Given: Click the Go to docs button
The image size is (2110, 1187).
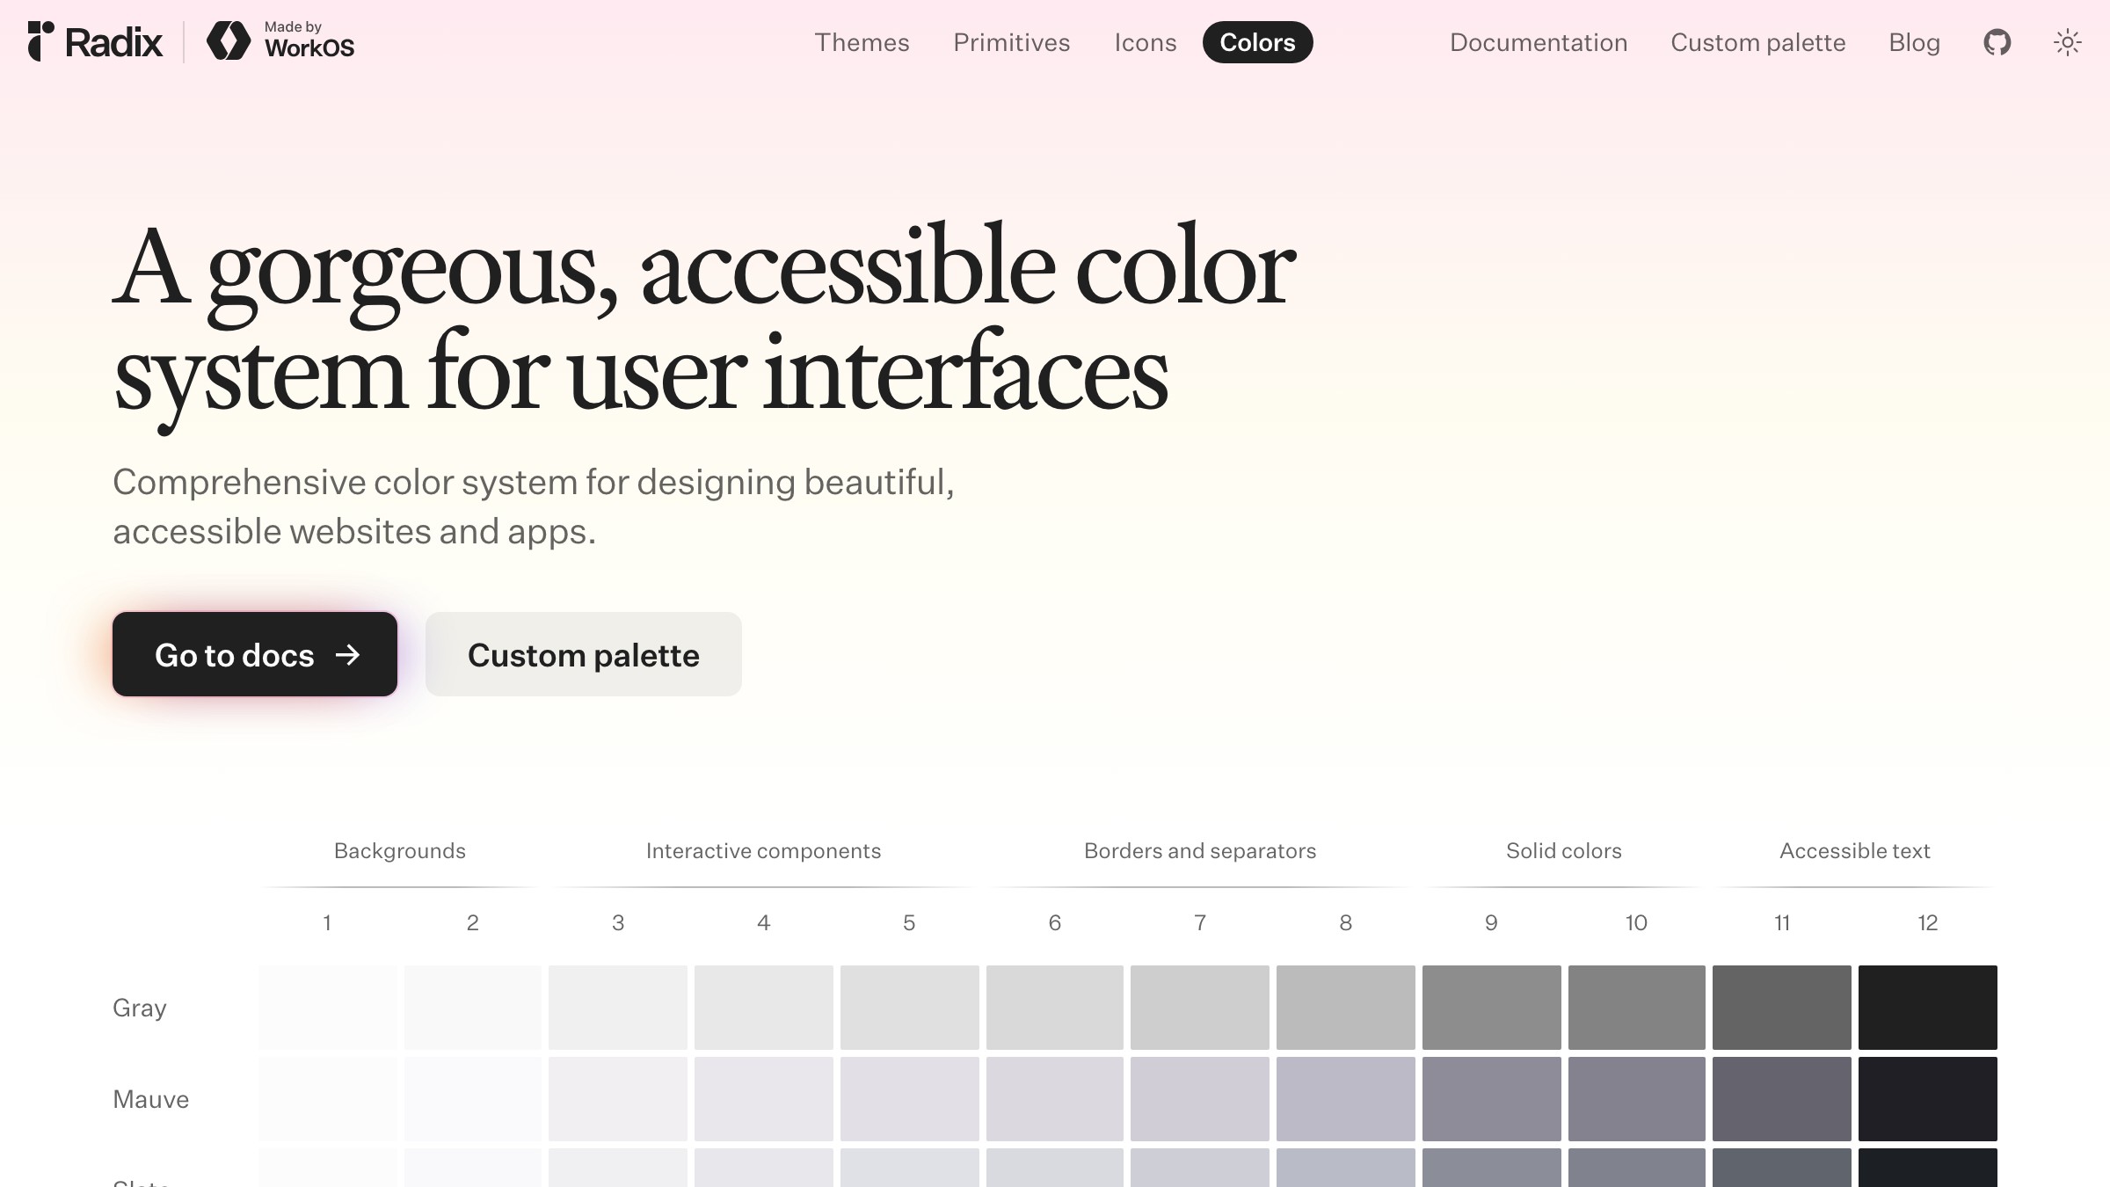Looking at the screenshot, I should coord(254,654).
